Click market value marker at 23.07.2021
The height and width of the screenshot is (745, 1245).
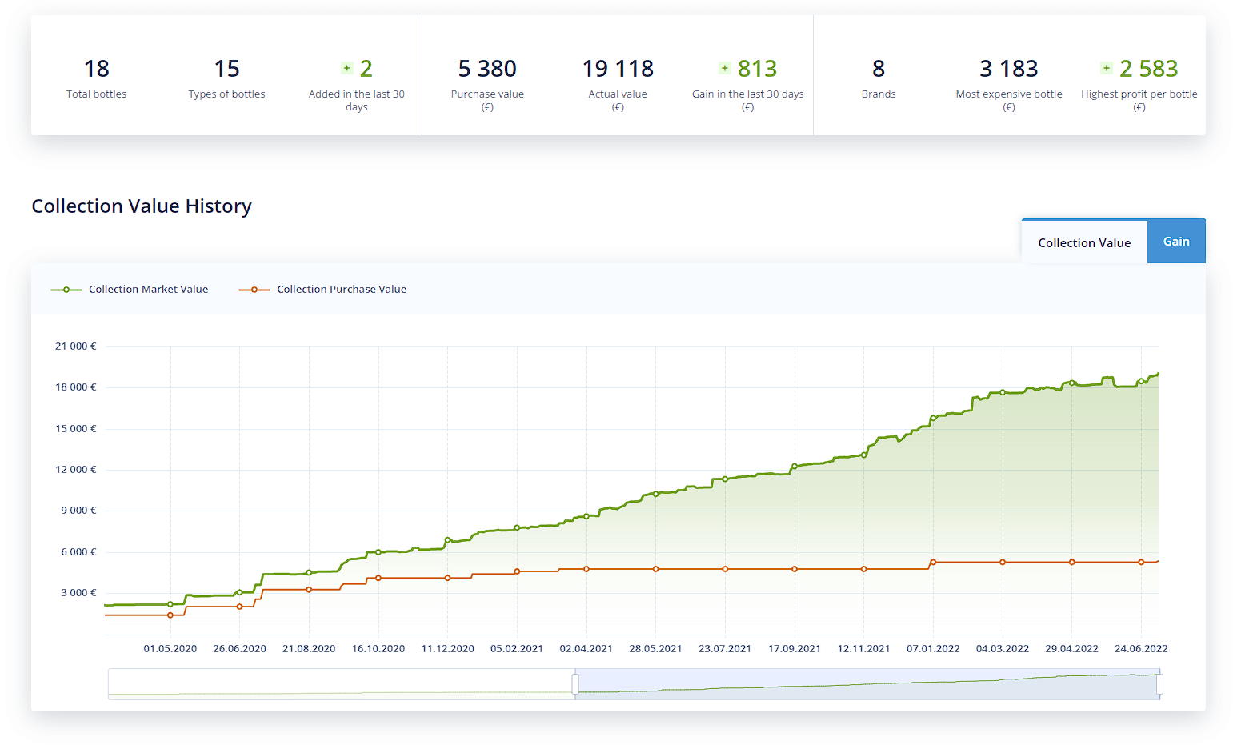tap(725, 479)
